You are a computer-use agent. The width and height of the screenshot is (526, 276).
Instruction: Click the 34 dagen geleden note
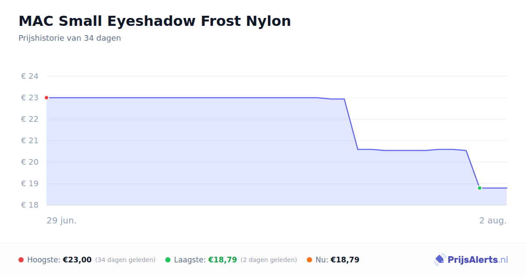coord(125,260)
